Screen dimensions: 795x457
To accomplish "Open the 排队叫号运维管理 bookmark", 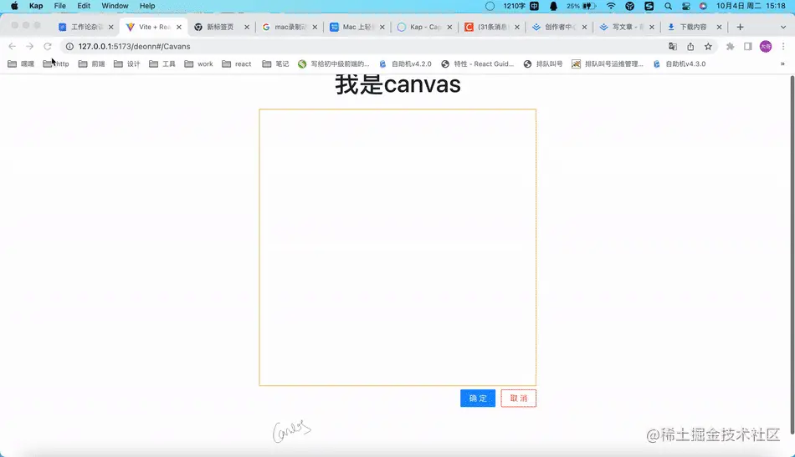I will 608,63.
